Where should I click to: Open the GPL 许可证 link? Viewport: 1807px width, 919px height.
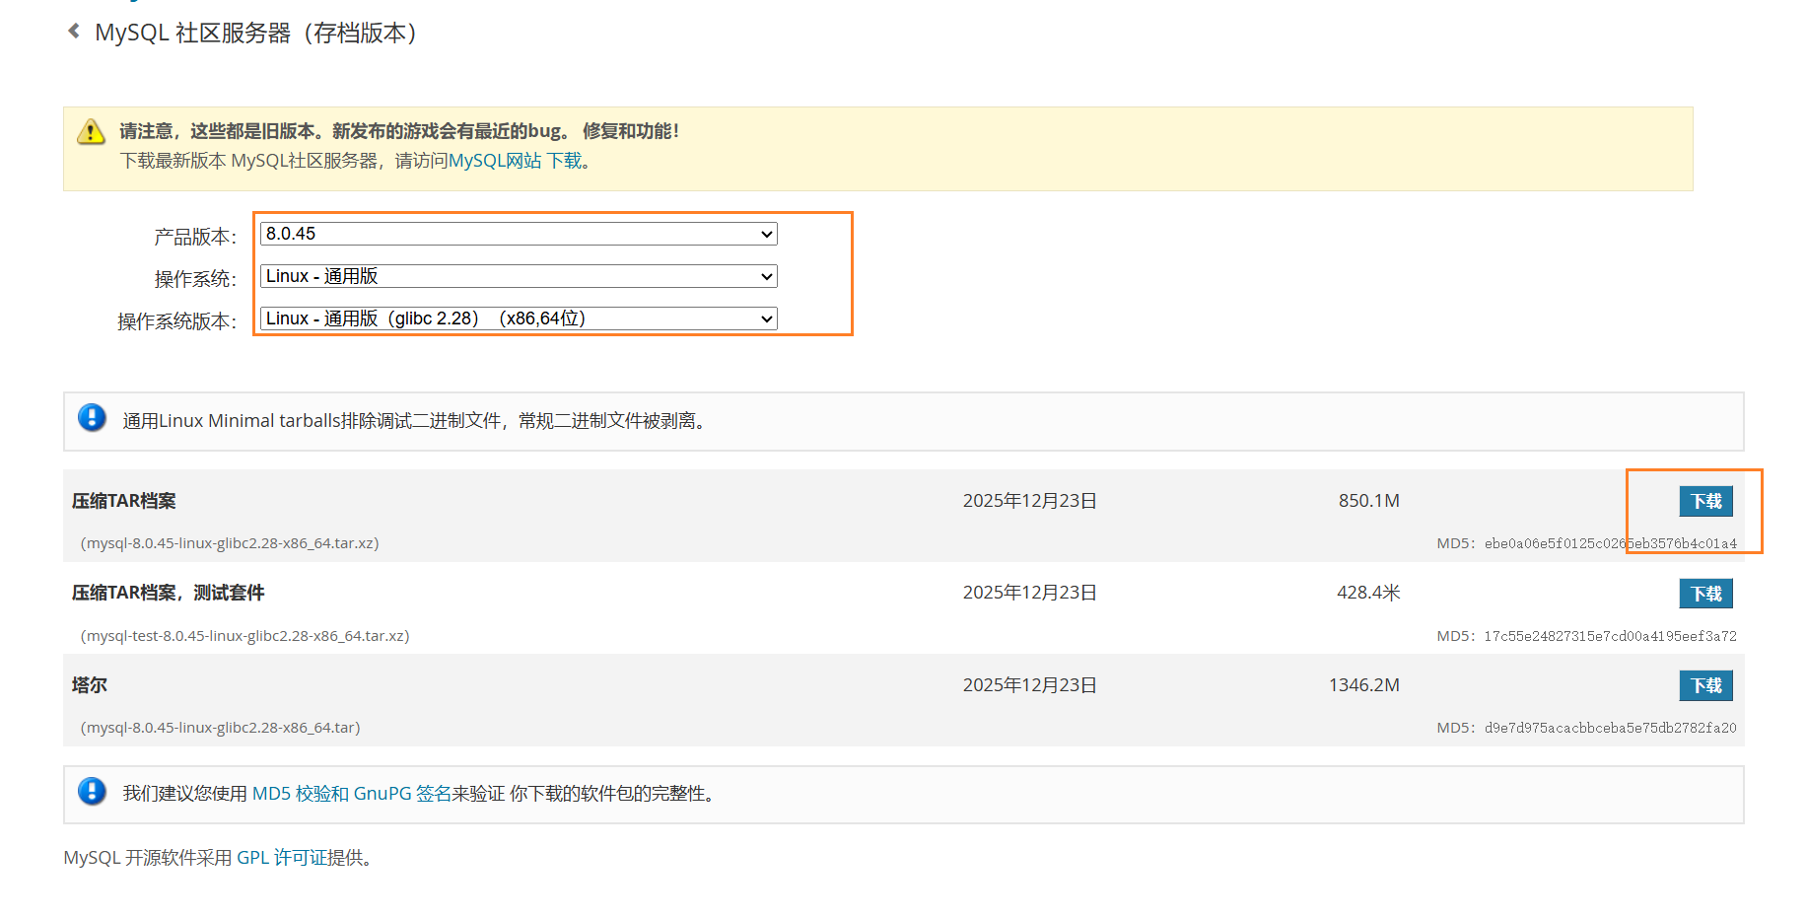[282, 858]
